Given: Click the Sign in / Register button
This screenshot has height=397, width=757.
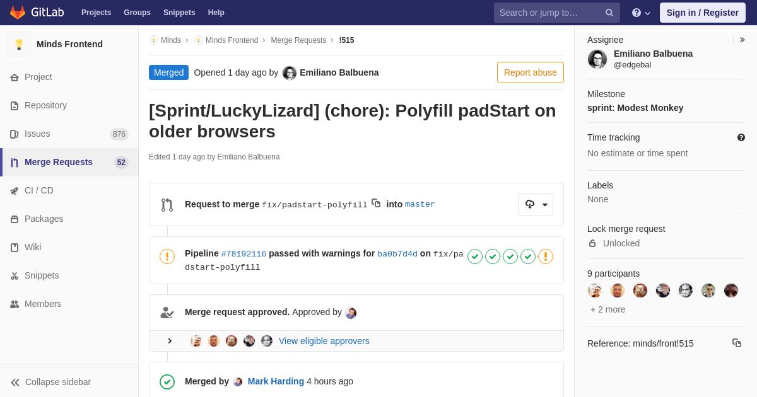Looking at the screenshot, I should (x=703, y=13).
